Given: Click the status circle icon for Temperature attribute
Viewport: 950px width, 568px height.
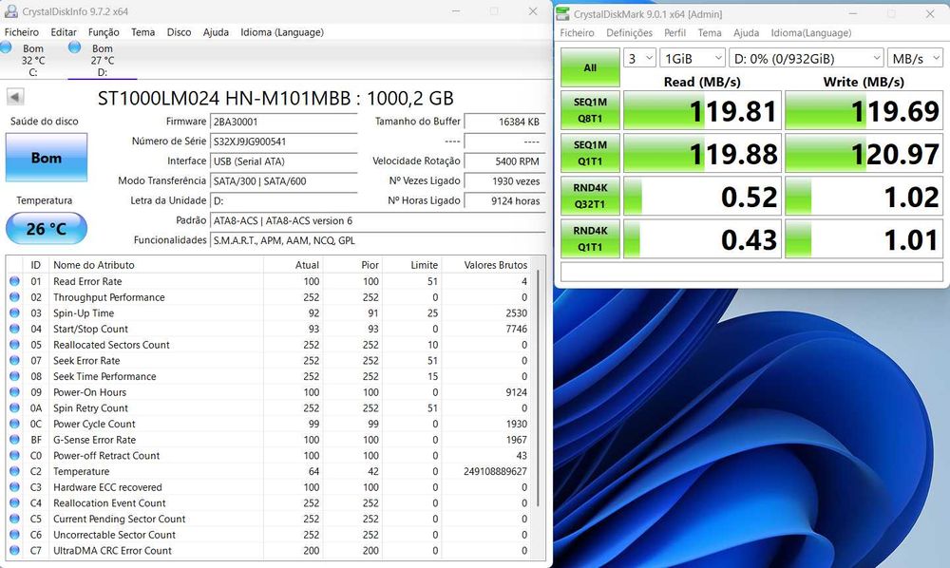Looking at the screenshot, I should [x=14, y=470].
